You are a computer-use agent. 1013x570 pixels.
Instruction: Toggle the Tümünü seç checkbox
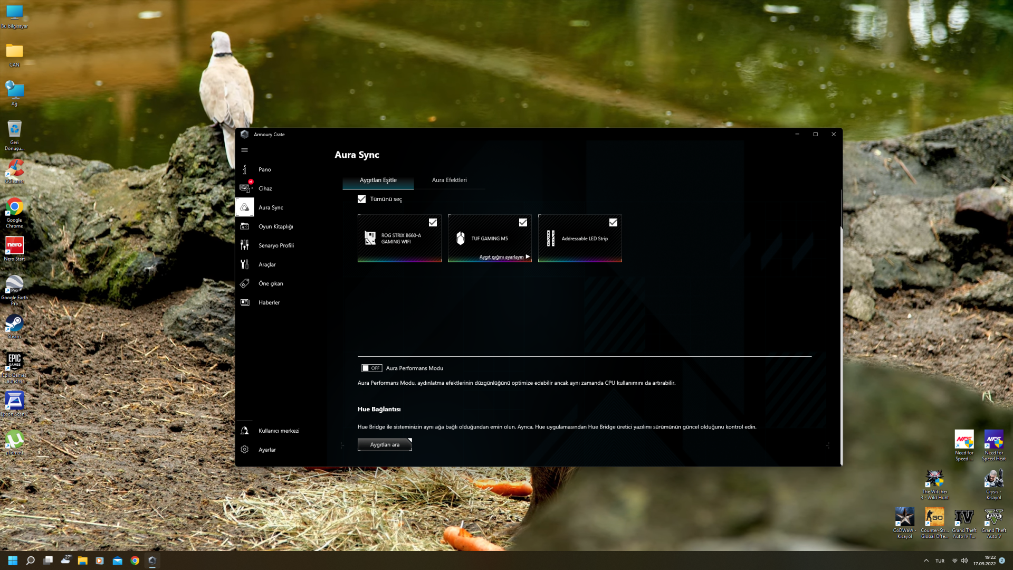[x=361, y=199]
